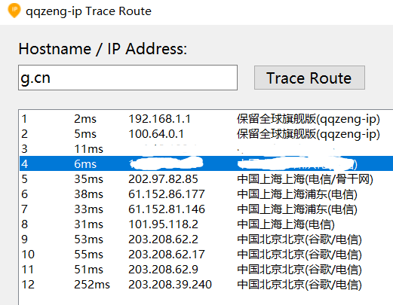This screenshot has height=305, width=393.
Task: Select hop 1 row 192.168.1.1
Action: coord(206,119)
